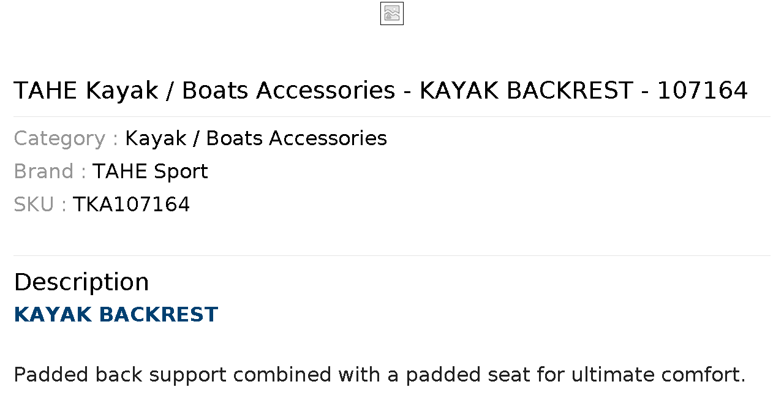
Task: Click the broken product image placeholder icon
Action: (x=392, y=13)
